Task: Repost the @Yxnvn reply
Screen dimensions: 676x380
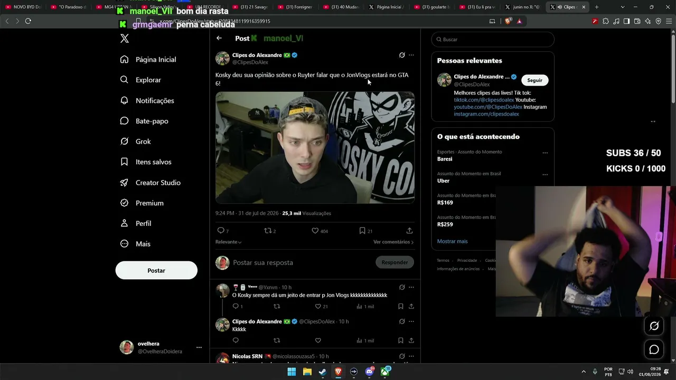Action: coord(277,306)
